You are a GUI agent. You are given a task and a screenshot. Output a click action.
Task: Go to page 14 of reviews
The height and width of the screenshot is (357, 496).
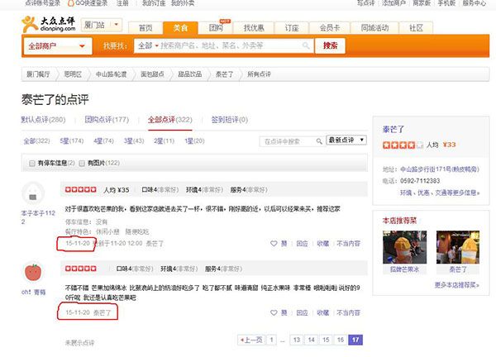(x=312, y=340)
